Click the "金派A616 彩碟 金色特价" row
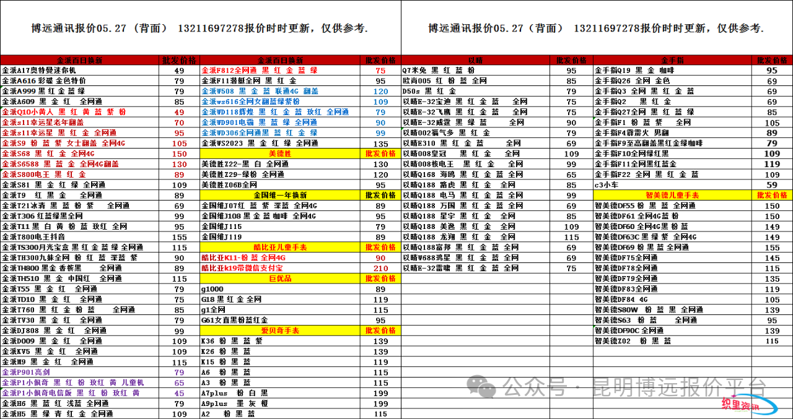 click(80, 81)
